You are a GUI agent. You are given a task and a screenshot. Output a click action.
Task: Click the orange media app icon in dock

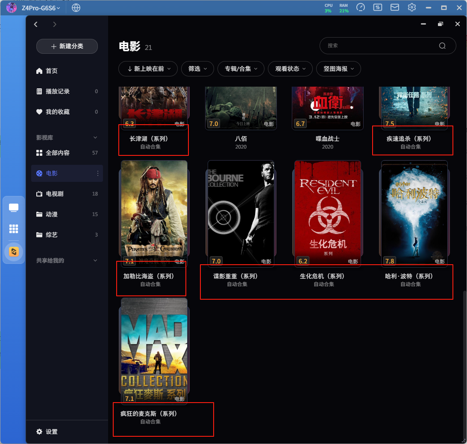coord(14,252)
